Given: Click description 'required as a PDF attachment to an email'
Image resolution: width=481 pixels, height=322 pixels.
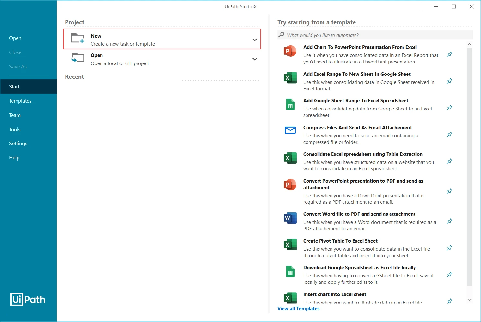Looking at the screenshot, I should [364, 199].
